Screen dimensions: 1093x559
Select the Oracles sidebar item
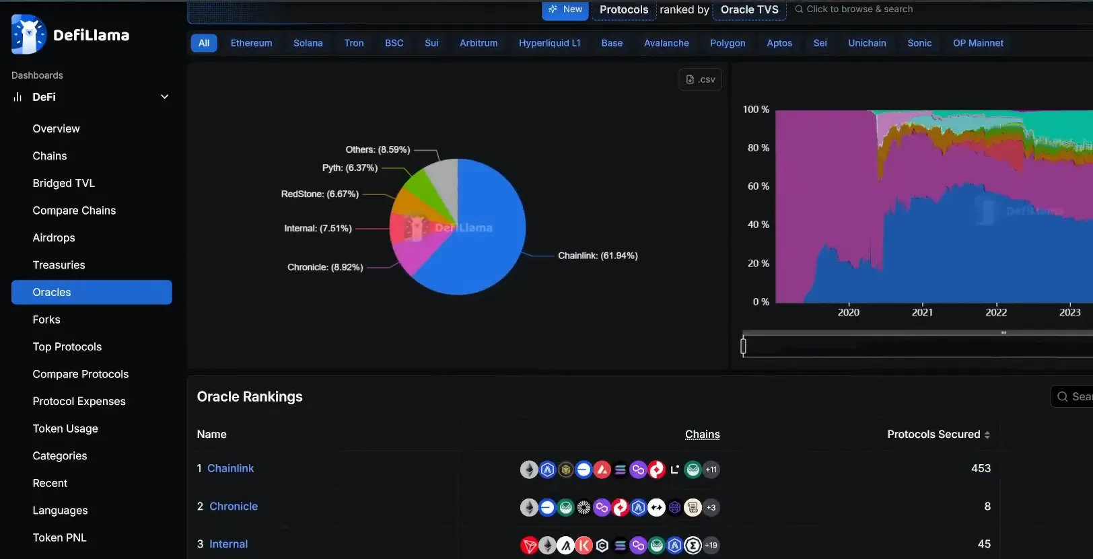pyautogui.click(x=92, y=292)
